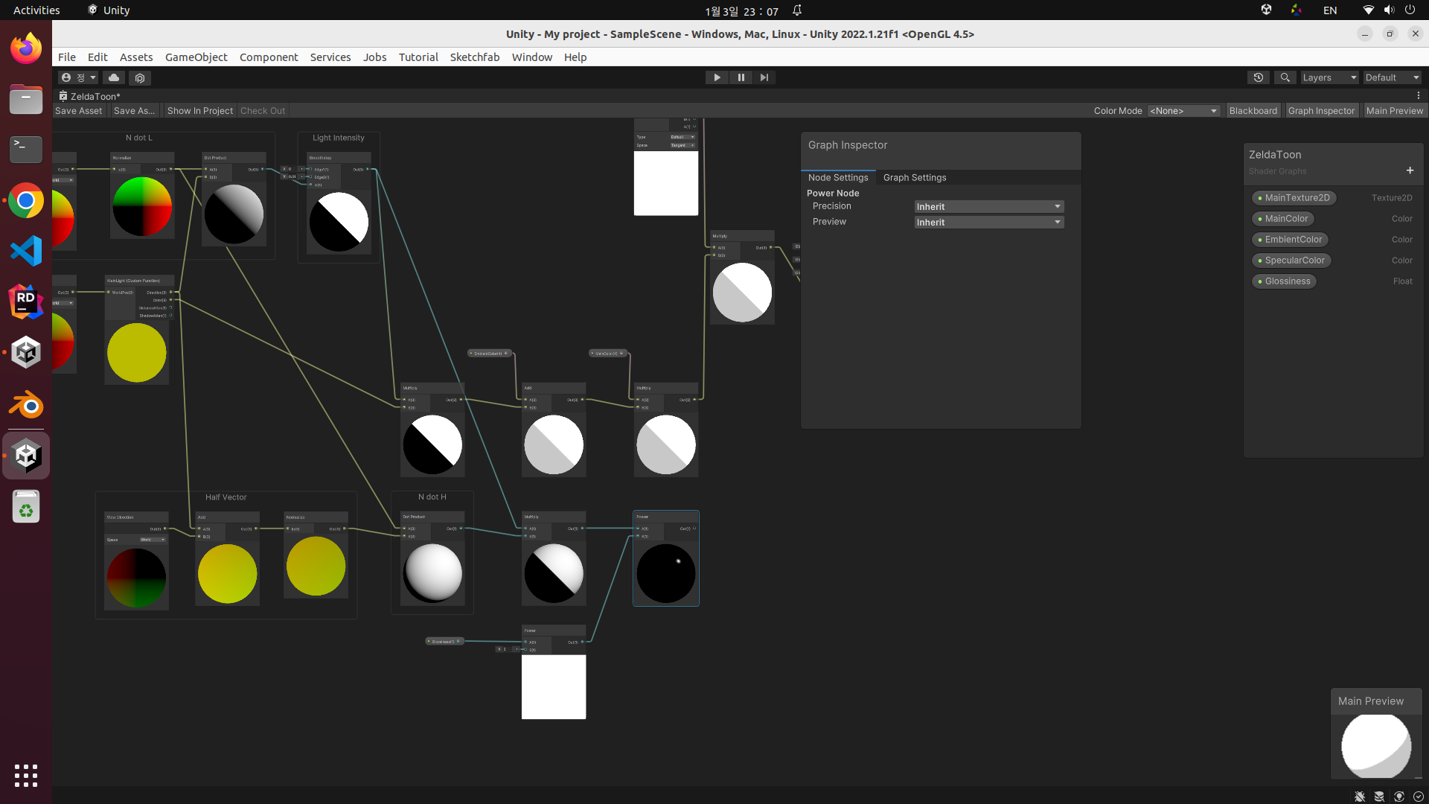
Task: Open the File menu
Action: 67,57
